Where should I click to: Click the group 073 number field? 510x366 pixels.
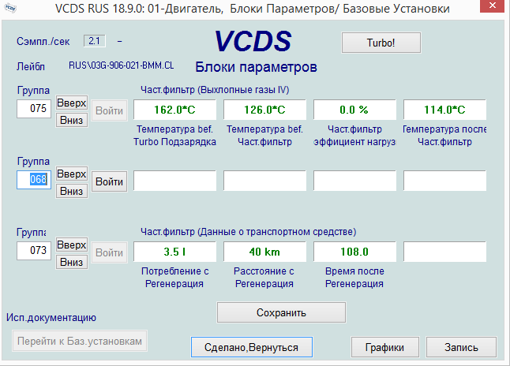36,252
